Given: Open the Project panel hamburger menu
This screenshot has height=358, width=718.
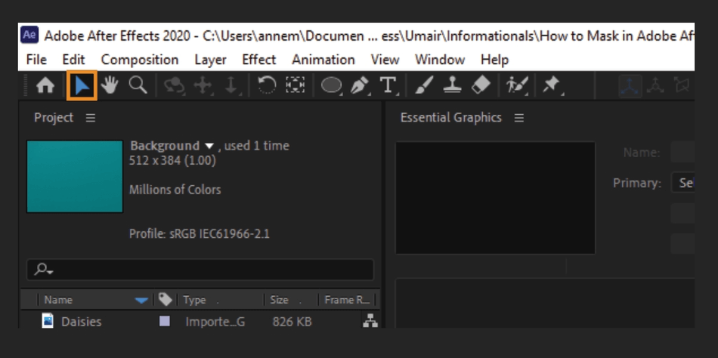Looking at the screenshot, I should coord(91,118).
